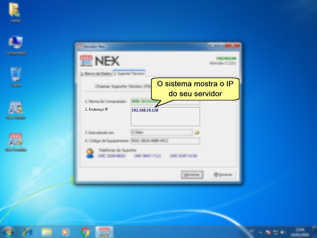Click the taskbar clock and date
317x238 pixels.
click(x=300, y=232)
